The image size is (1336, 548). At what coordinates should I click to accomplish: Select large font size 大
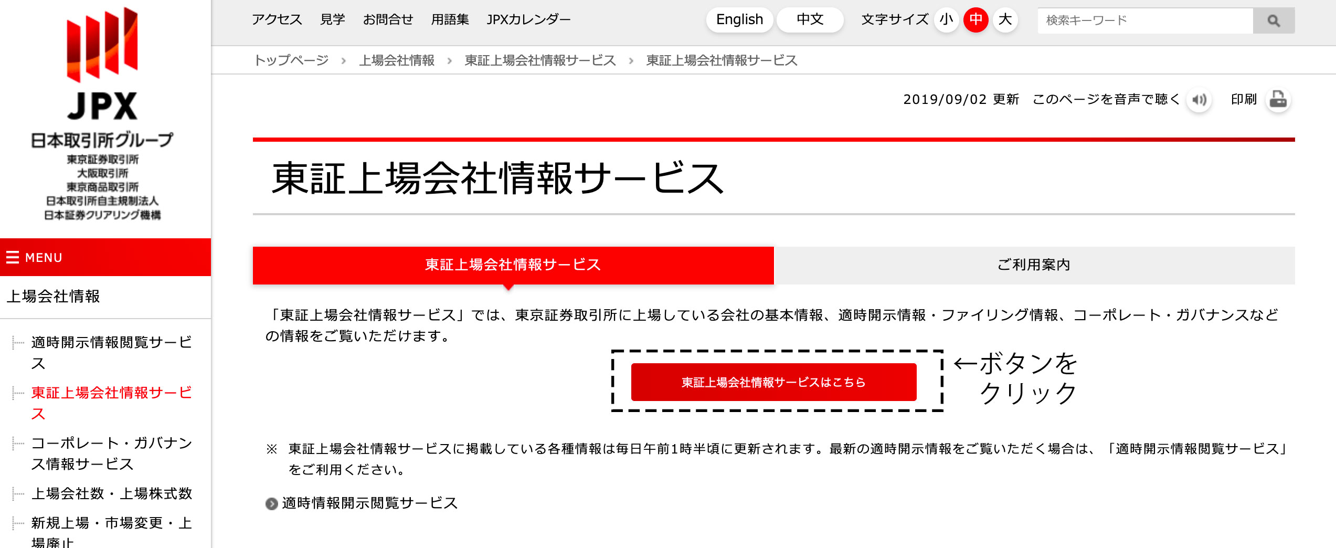1005,20
